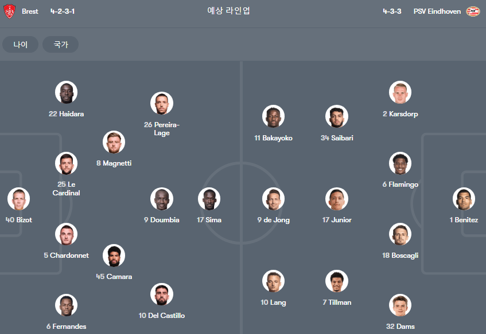The image size is (486, 334).
Task: Select Saibari's player portrait
Action: pyautogui.click(x=337, y=116)
